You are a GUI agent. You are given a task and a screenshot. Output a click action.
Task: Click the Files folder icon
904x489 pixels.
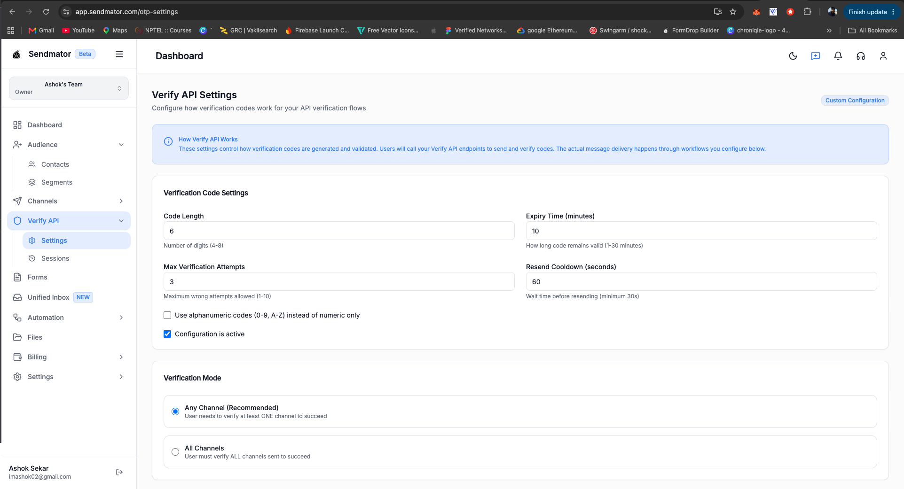pos(17,337)
